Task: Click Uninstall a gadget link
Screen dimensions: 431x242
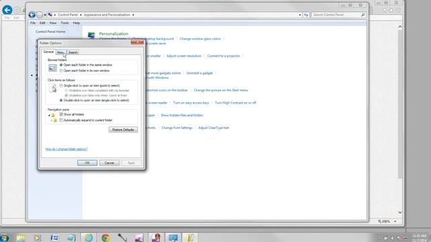Action: 199,73
